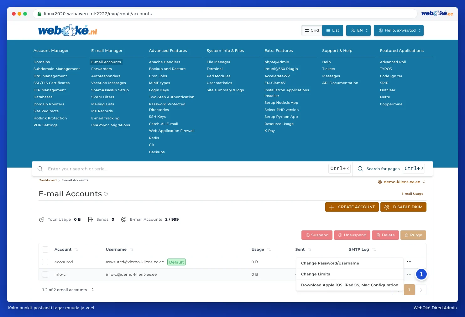465x317 pixels.
Task: Select Download Apple iOS configuration entry
Action: (350, 285)
